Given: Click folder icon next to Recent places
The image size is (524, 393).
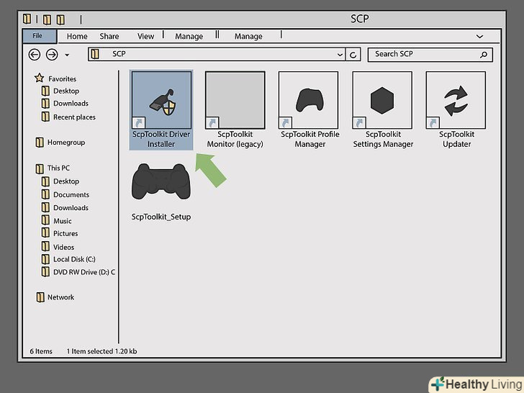Looking at the screenshot, I should click(x=45, y=117).
